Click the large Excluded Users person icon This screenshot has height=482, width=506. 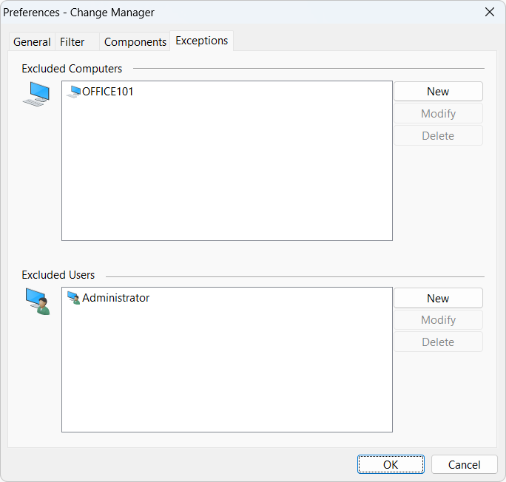tap(37, 301)
